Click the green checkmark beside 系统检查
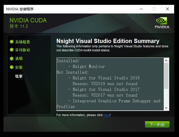The height and width of the screenshot is (137, 179). 12,42
